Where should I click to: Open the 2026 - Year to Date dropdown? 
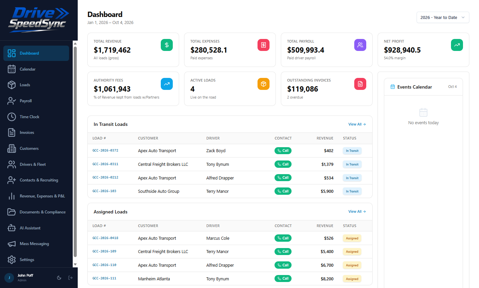pyautogui.click(x=443, y=17)
